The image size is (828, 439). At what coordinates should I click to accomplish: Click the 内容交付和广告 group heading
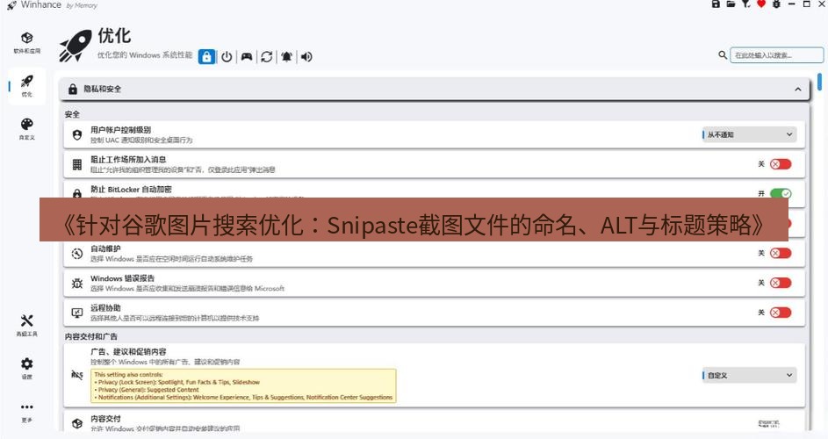point(91,336)
